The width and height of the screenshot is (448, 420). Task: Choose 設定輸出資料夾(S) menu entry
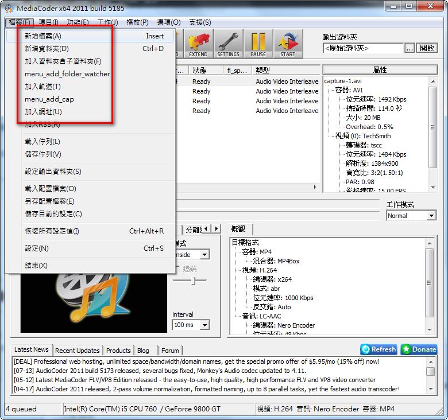tap(90, 172)
